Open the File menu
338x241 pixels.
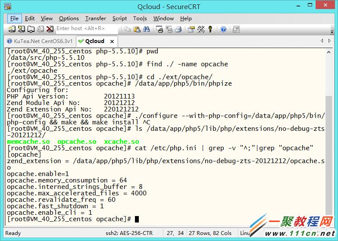click(15, 19)
